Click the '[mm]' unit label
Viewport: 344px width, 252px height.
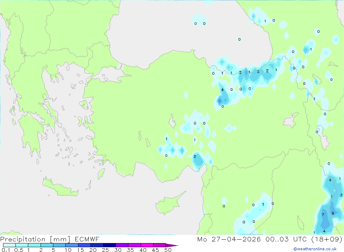(x=60, y=239)
